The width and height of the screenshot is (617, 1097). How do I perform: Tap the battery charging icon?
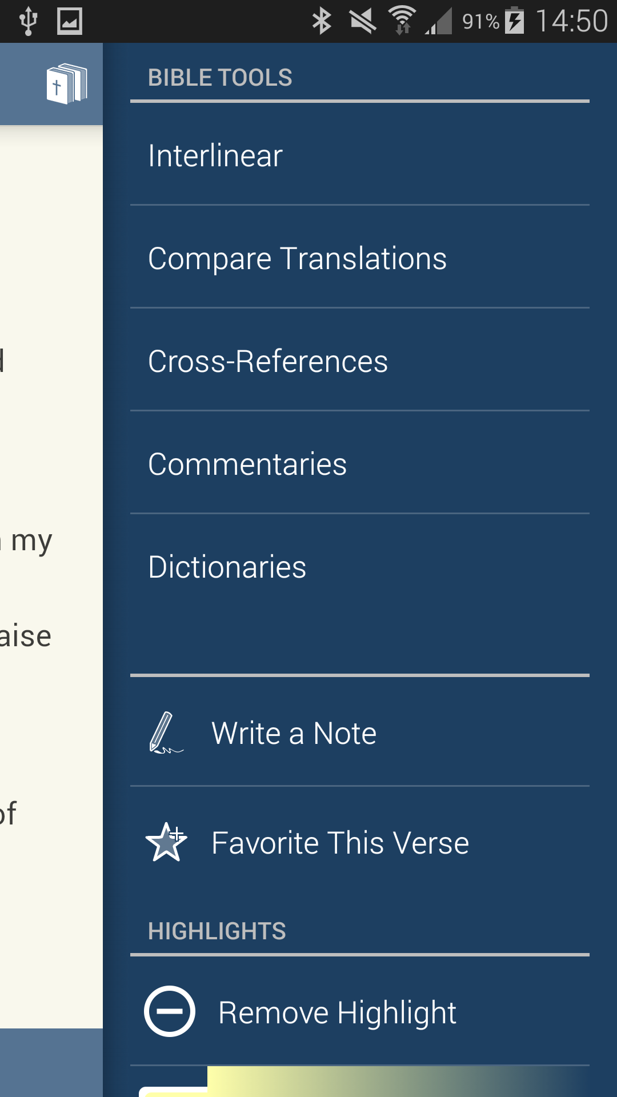pos(514,22)
